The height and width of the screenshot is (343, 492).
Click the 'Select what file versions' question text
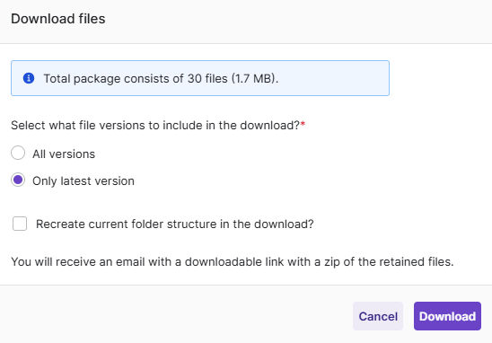(x=158, y=125)
